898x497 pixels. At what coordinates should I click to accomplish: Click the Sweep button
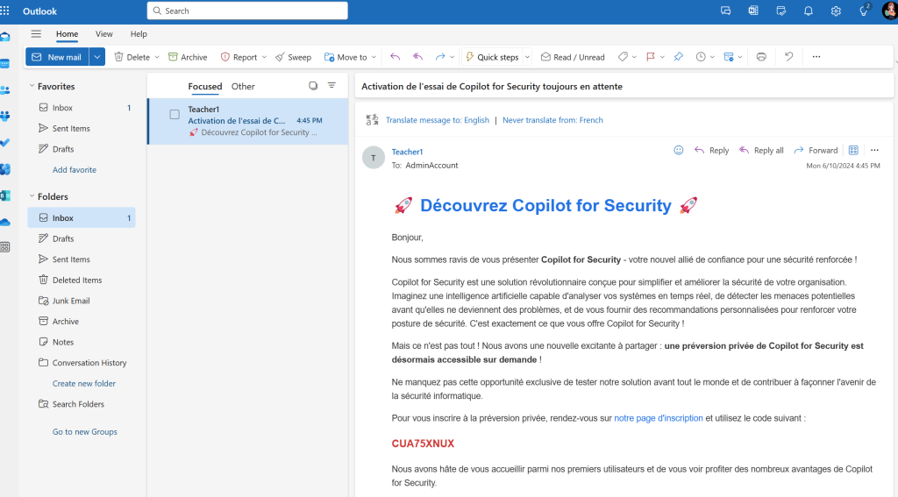point(293,57)
